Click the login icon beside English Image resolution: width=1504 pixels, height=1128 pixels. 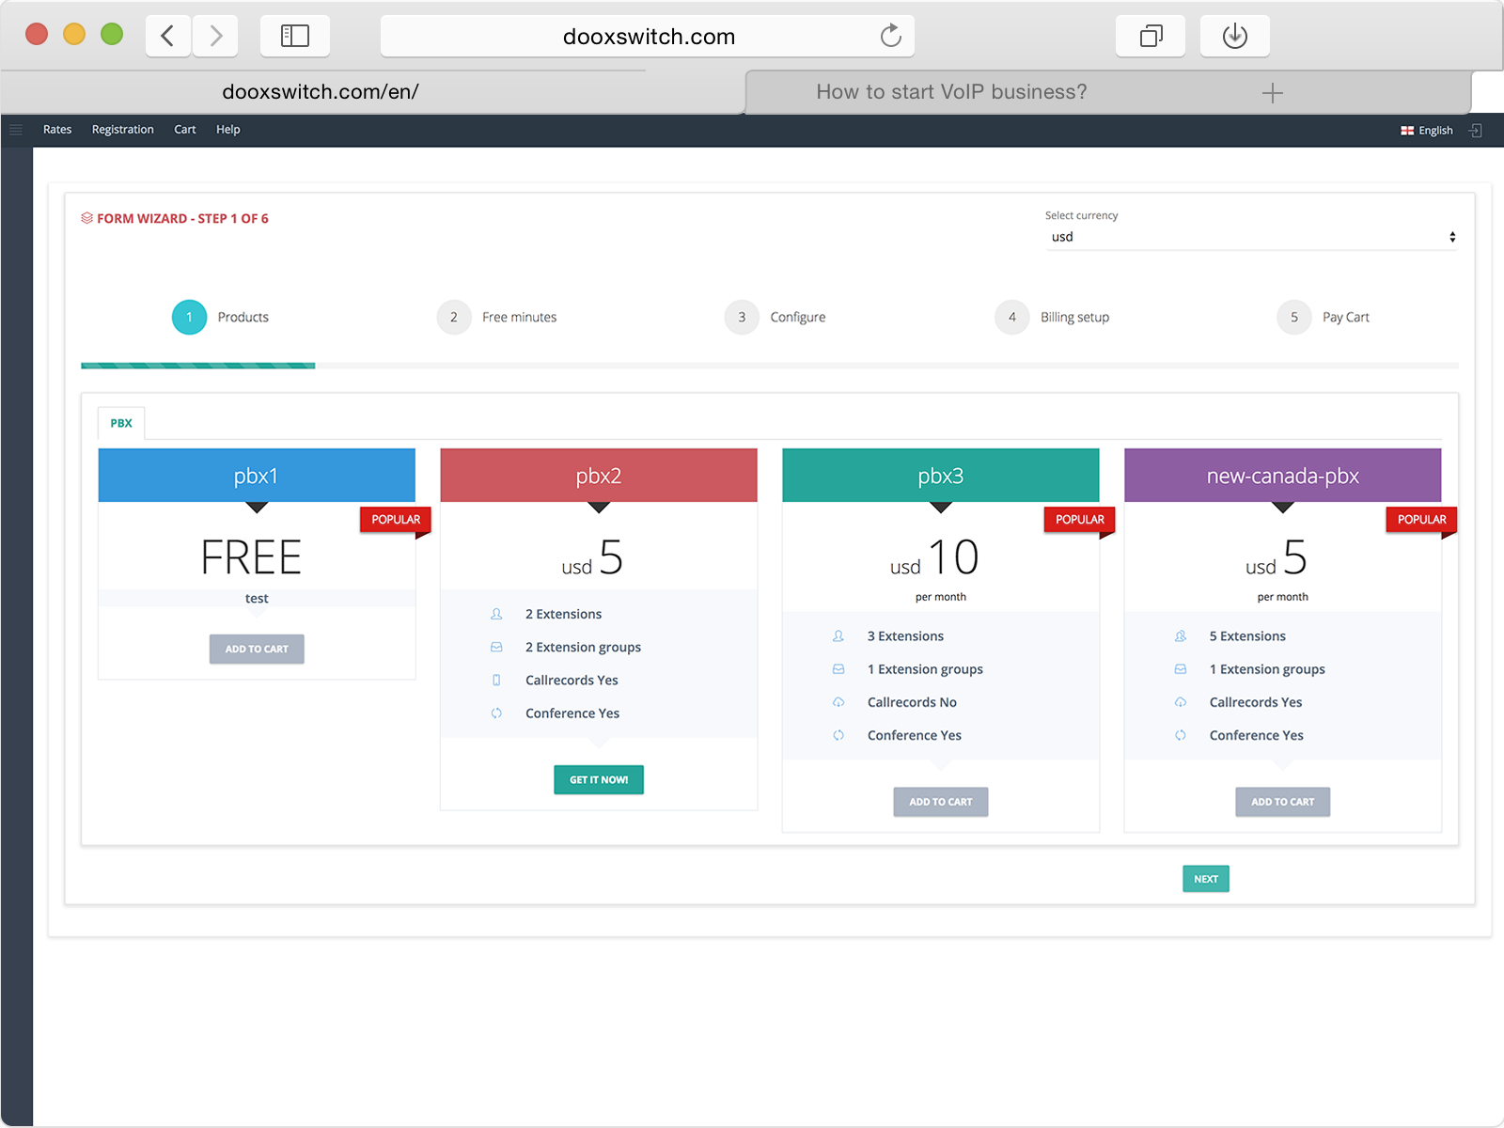(1476, 131)
